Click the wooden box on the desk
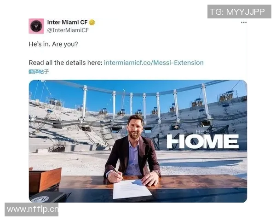The width and height of the screenshot is (276, 221). tap(45, 180)
